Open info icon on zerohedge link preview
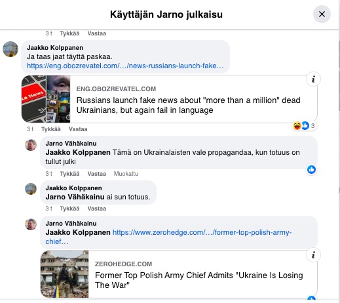This screenshot has width=340, height=303. pyautogui.click(x=313, y=255)
